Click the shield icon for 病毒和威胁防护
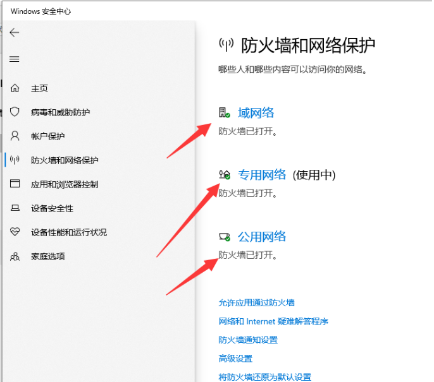Image resolution: width=434 pixels, height=382 pixels. pos(15,112)
